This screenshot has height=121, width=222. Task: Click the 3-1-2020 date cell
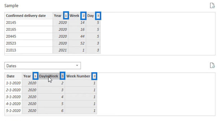pyautogui.click(x=13, y=97)
